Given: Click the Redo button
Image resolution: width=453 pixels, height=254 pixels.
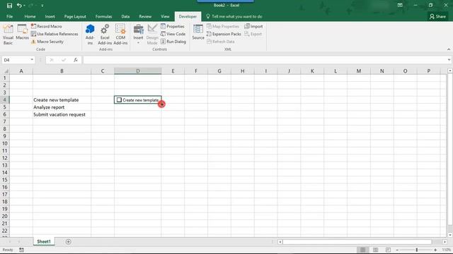Looking at the screenshot, I should (30, 6).
